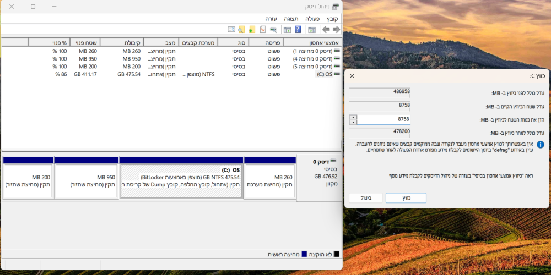Focus the shrink amount input showing 8758
This screenshot has height=275, width=551.
[x=383, y=119]
